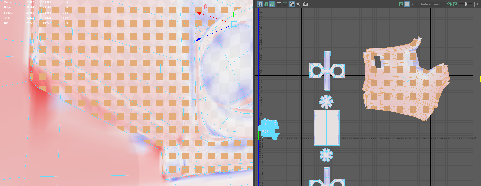481x186 pixels.
Task: Click the cyan center manipulator square handle
Action: [234, 24]
